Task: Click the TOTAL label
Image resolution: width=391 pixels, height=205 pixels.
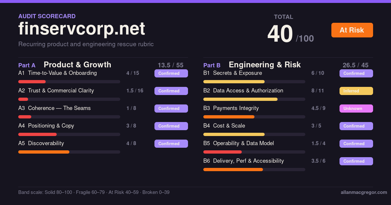Action: [x=283, y=17]
